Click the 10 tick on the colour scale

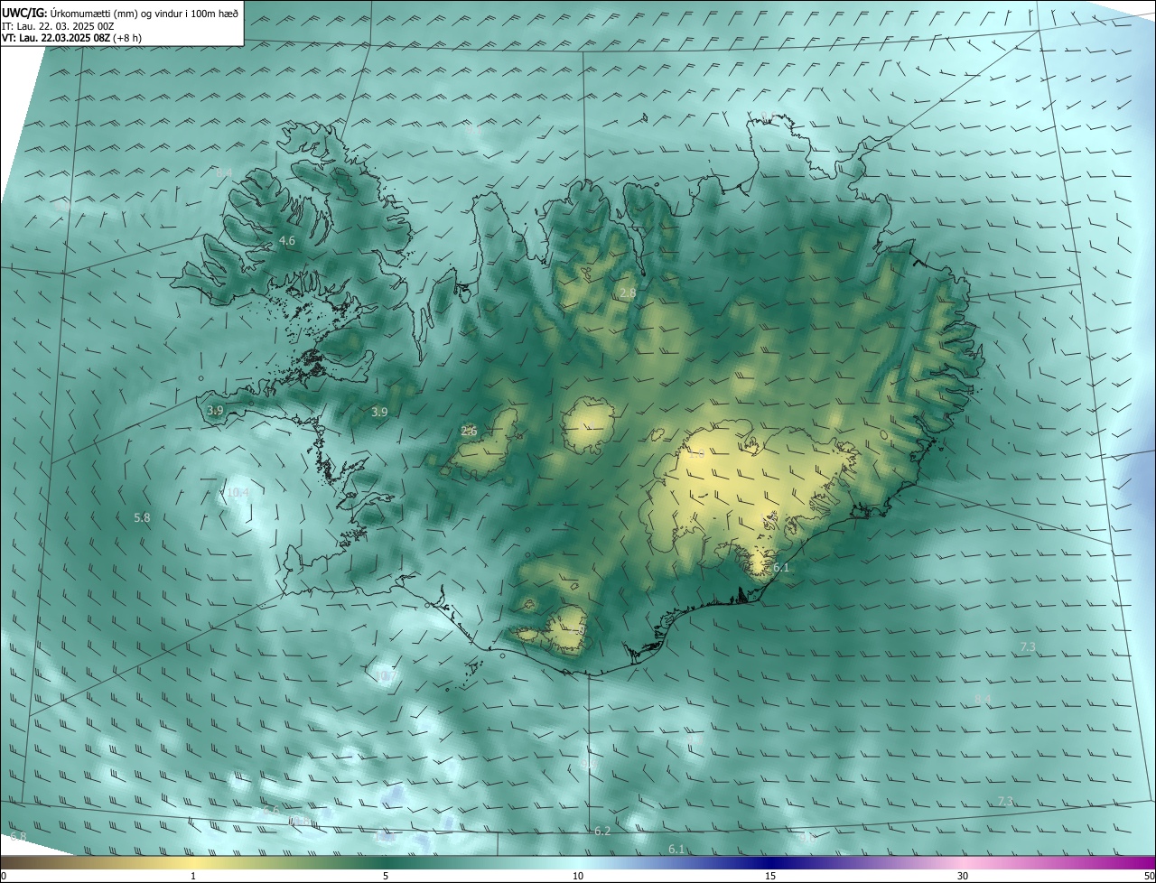click(x=578, y=877)
